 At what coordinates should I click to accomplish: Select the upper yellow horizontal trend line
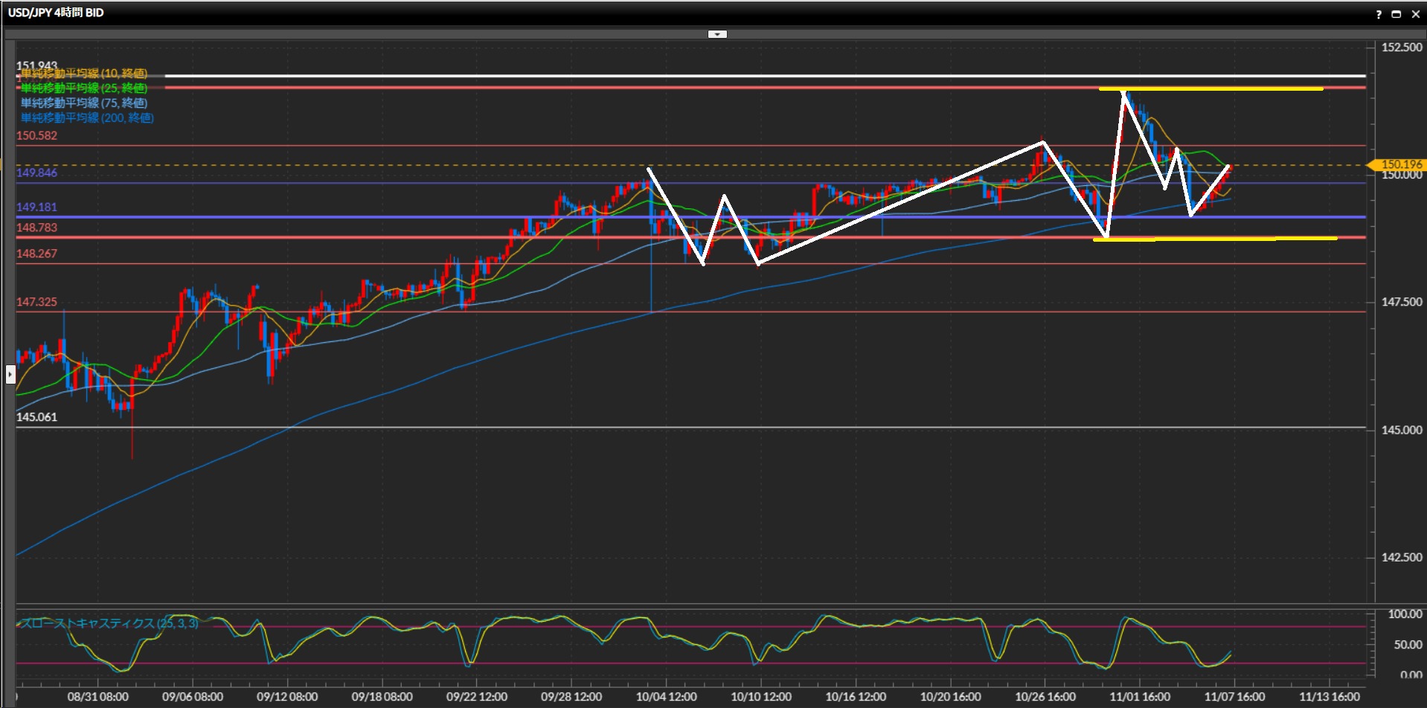point(1210,89)
